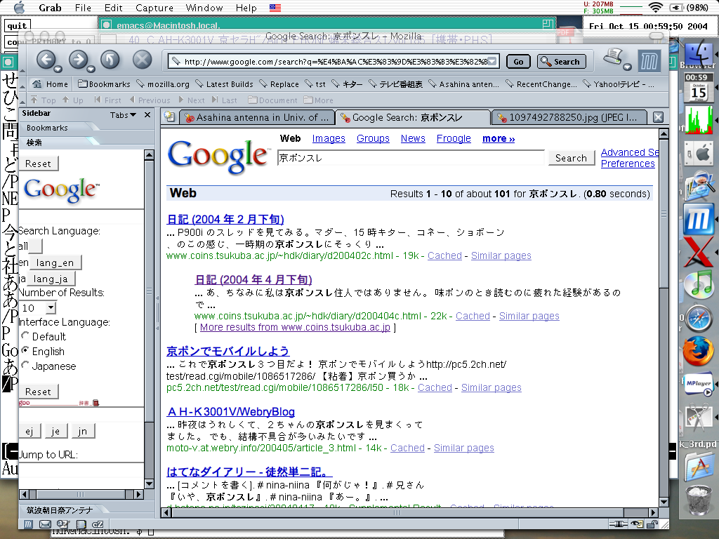This screenshot has width=719, height=539.
Task: Open the Images link on Google
Action: (329, 138)
